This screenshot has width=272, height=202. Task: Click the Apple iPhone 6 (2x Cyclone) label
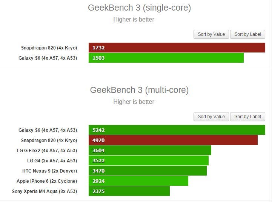click(47, 181)
